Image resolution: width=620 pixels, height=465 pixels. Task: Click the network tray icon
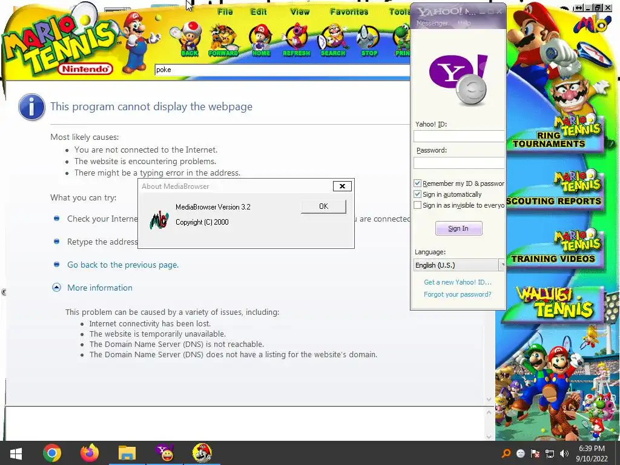pyautogui.click(x=550, y=453)
